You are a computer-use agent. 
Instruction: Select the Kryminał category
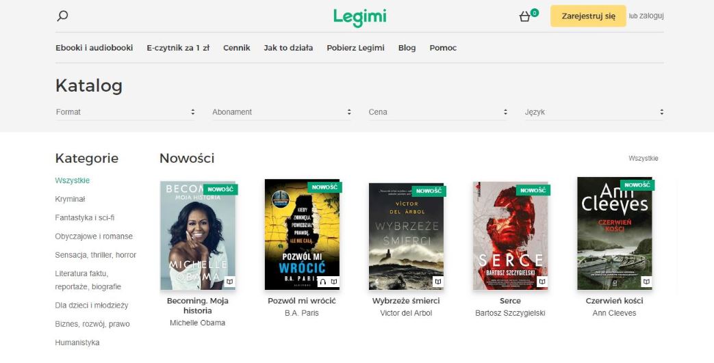coord(70,199)
